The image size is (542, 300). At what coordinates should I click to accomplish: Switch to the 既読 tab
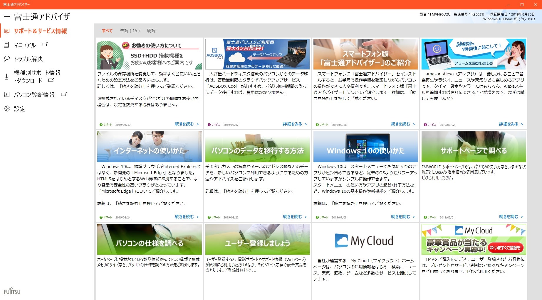(151, 30)
